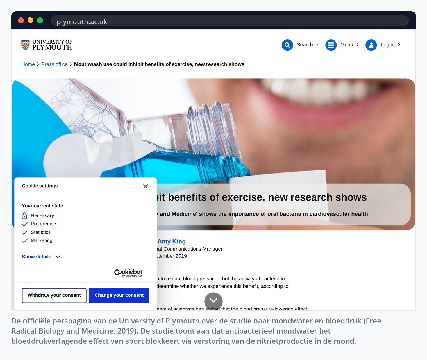Open the Menu label in header

coord(347,45)
